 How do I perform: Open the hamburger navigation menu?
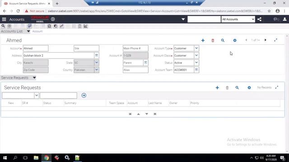click(4, 19)
